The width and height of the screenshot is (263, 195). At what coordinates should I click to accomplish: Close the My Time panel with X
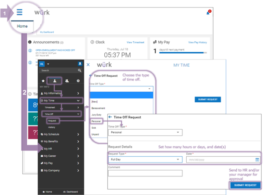click(88, 65)
